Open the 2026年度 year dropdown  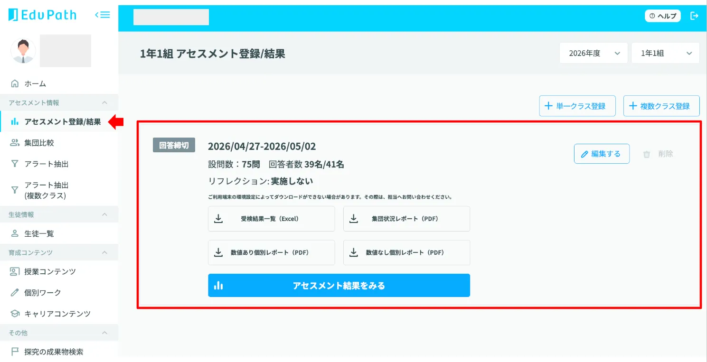pos(594,53)
